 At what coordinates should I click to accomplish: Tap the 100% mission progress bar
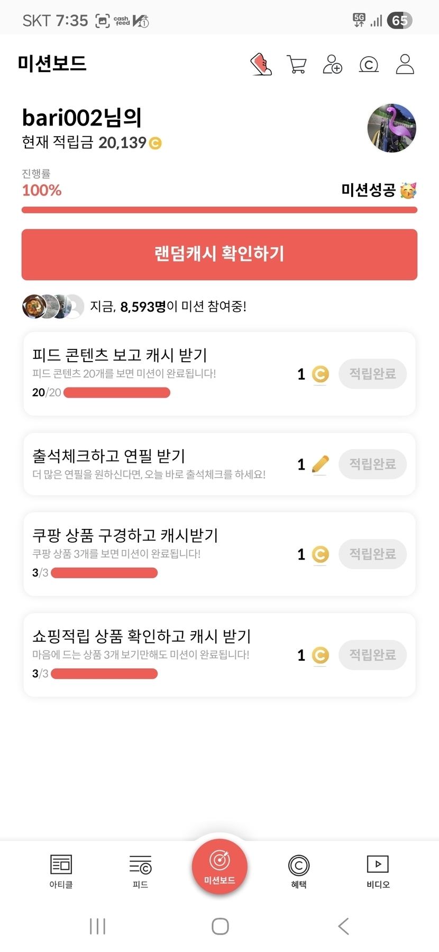(219, 210)
